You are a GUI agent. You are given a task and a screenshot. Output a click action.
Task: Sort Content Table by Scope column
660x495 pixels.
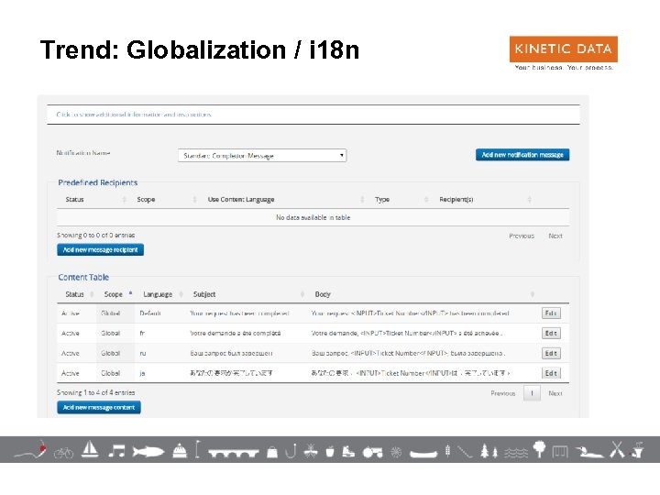tap(114, 294)
